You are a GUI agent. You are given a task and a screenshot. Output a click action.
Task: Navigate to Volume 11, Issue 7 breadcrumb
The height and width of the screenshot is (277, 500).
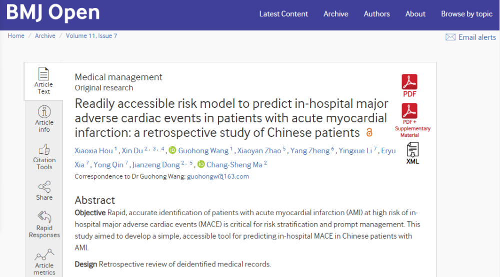(x=91, y=35)
